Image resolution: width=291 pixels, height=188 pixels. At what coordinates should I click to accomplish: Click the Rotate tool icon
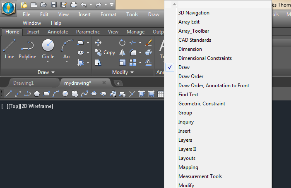coord(122,43)
